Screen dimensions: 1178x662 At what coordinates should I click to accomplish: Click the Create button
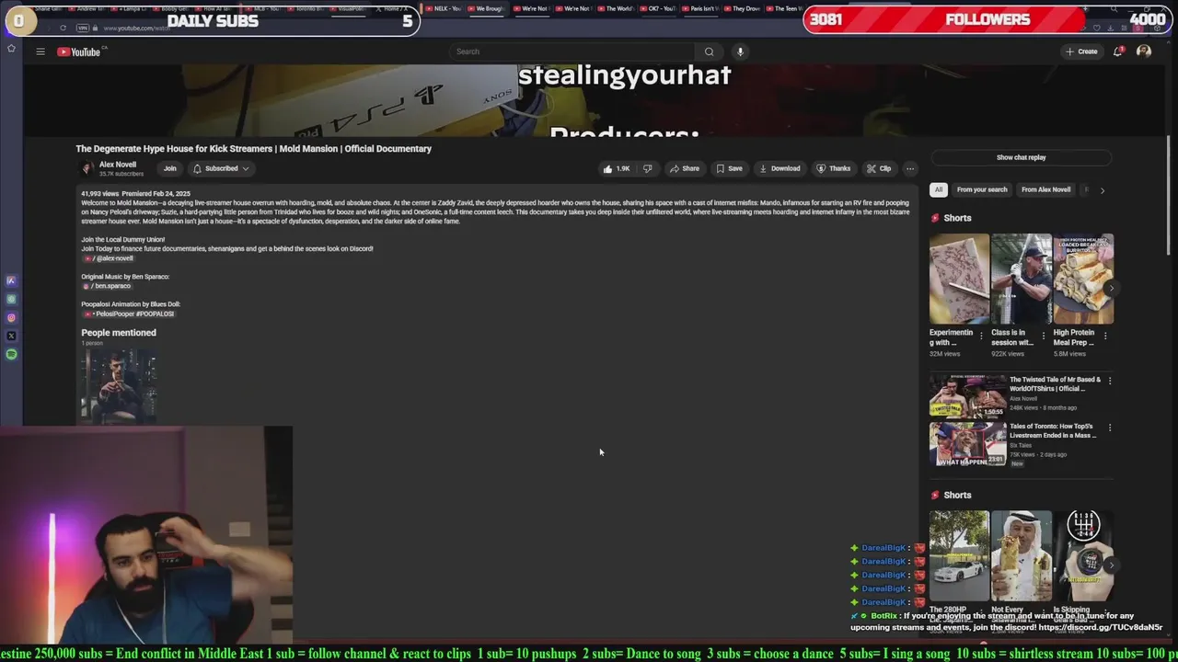tap(1081, 51)
